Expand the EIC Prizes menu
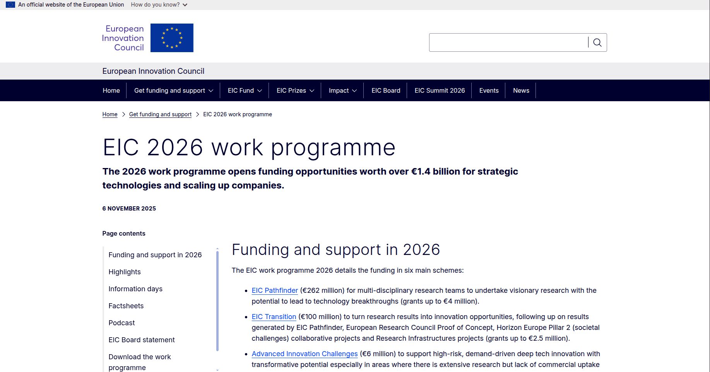The width and height of the screenshot is (710, 372). tap(295, 90)
